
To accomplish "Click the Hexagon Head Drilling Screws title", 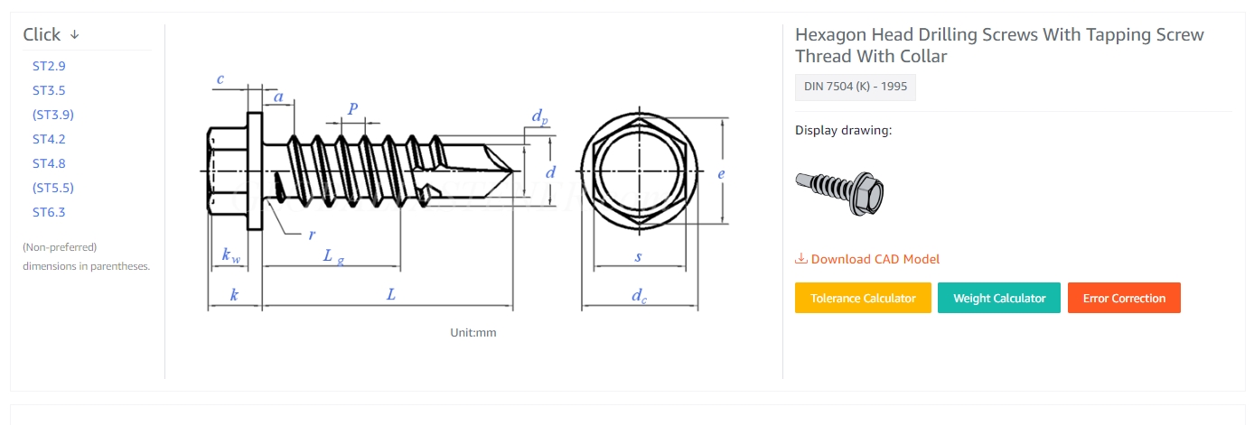I will click(998, 45).
